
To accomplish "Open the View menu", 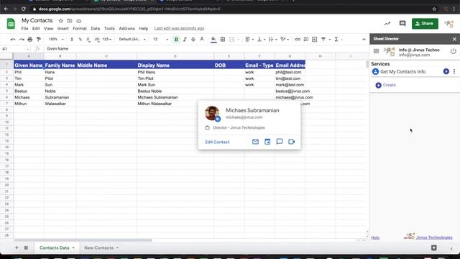I will (49, 29).
